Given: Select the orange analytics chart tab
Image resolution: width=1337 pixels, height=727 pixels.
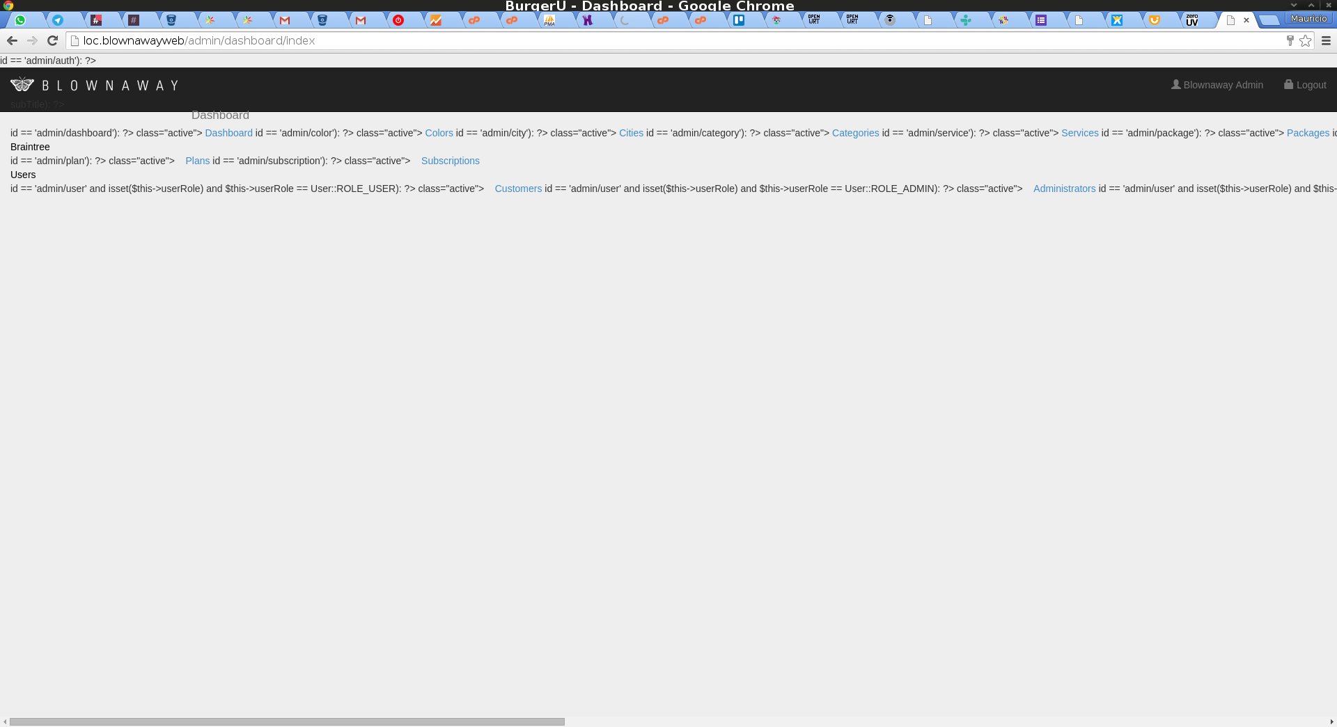Looking at the screenshot, I should pyautogui.click(x=436, y=20).
